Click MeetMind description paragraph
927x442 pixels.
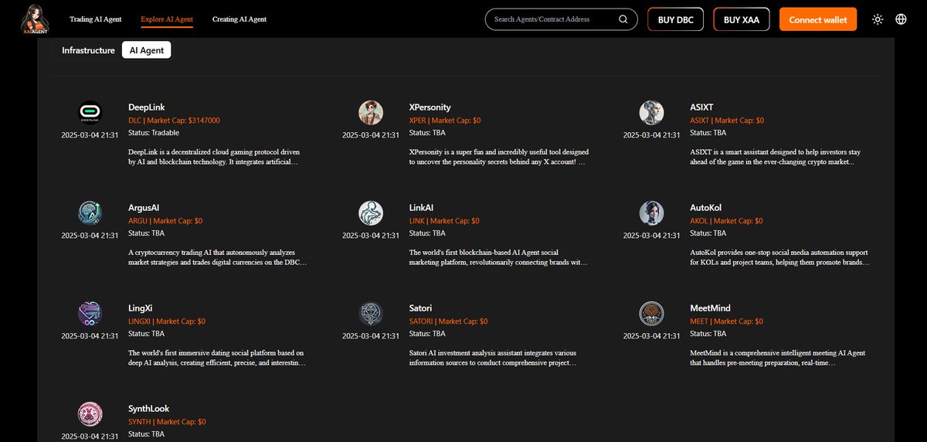(x=778, y=358)
